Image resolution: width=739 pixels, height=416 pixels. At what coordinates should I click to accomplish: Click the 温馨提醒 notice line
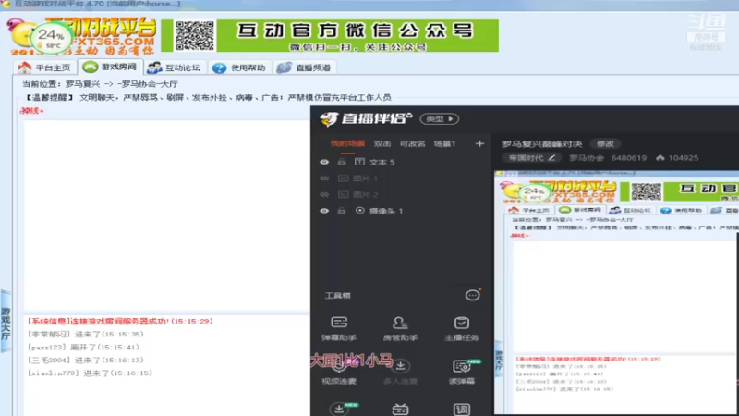point(207,98)
